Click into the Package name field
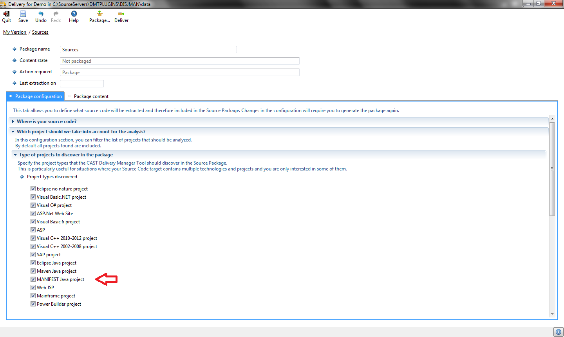 148,50
